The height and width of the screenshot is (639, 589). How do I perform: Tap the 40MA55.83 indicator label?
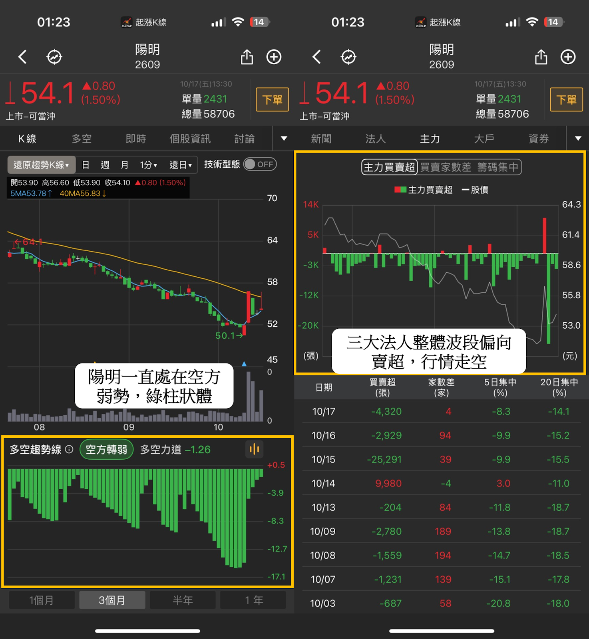coord(83,193)
